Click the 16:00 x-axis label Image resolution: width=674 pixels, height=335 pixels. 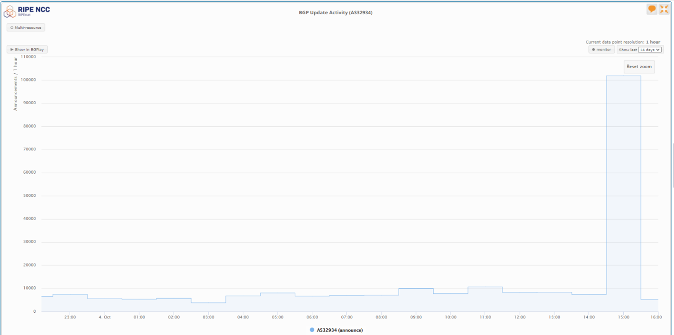[656, 317]
